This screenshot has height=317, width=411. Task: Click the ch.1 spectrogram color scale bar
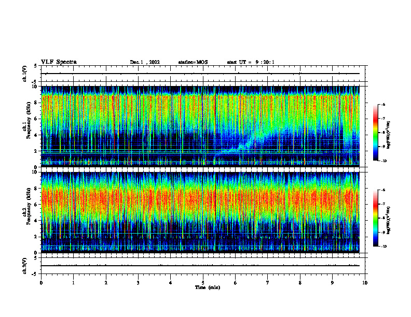375,133
